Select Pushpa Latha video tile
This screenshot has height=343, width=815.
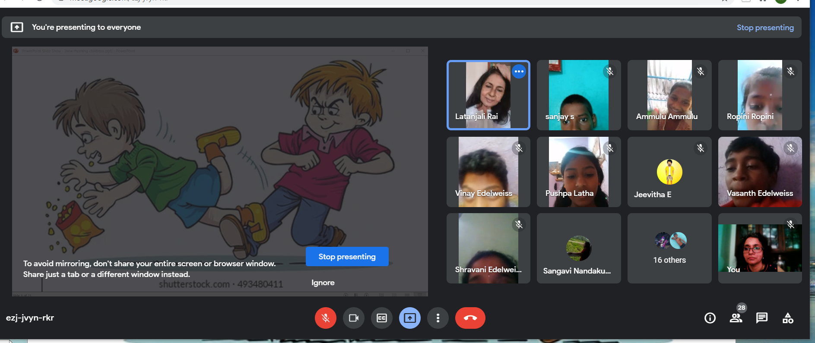pos(579,172)
